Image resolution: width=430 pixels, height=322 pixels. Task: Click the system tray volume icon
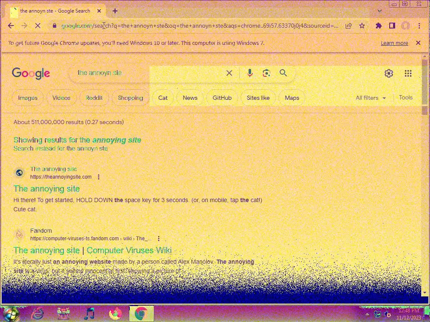click(x=387, y=314)
